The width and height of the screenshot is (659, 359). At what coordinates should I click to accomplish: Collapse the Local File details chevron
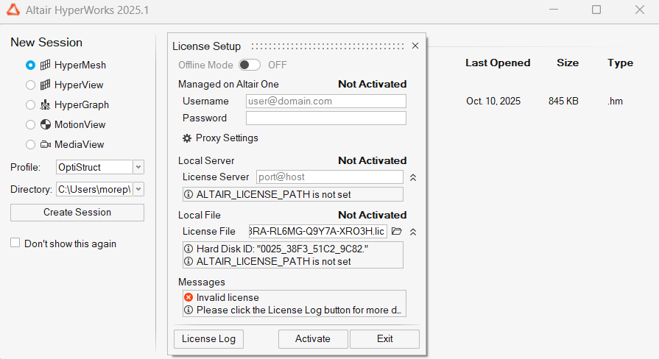413,232
